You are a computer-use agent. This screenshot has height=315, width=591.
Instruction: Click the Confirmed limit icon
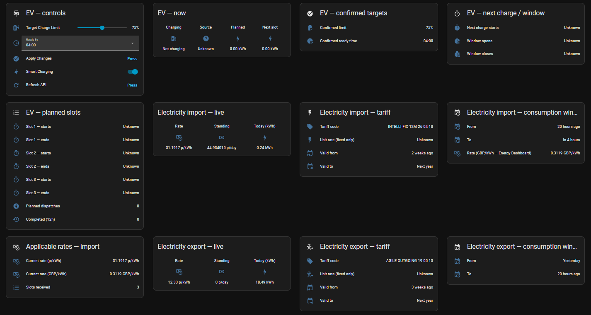[310, 28]
